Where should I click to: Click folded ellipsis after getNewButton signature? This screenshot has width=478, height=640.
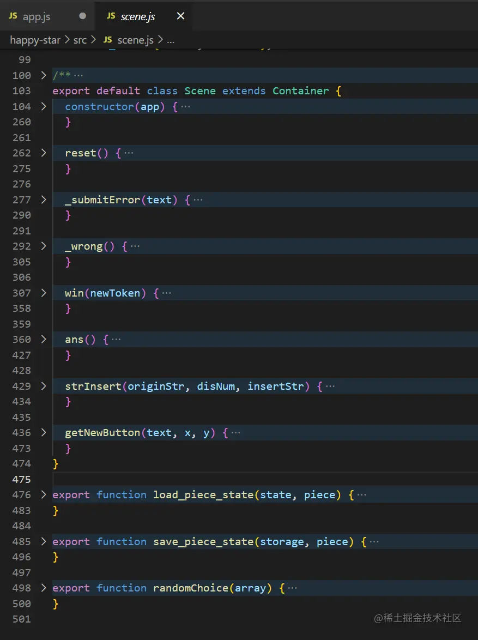tap(236, 433)
